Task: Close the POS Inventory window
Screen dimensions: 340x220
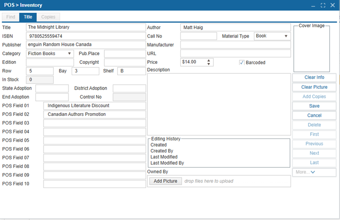Action: tap(333, 5)
